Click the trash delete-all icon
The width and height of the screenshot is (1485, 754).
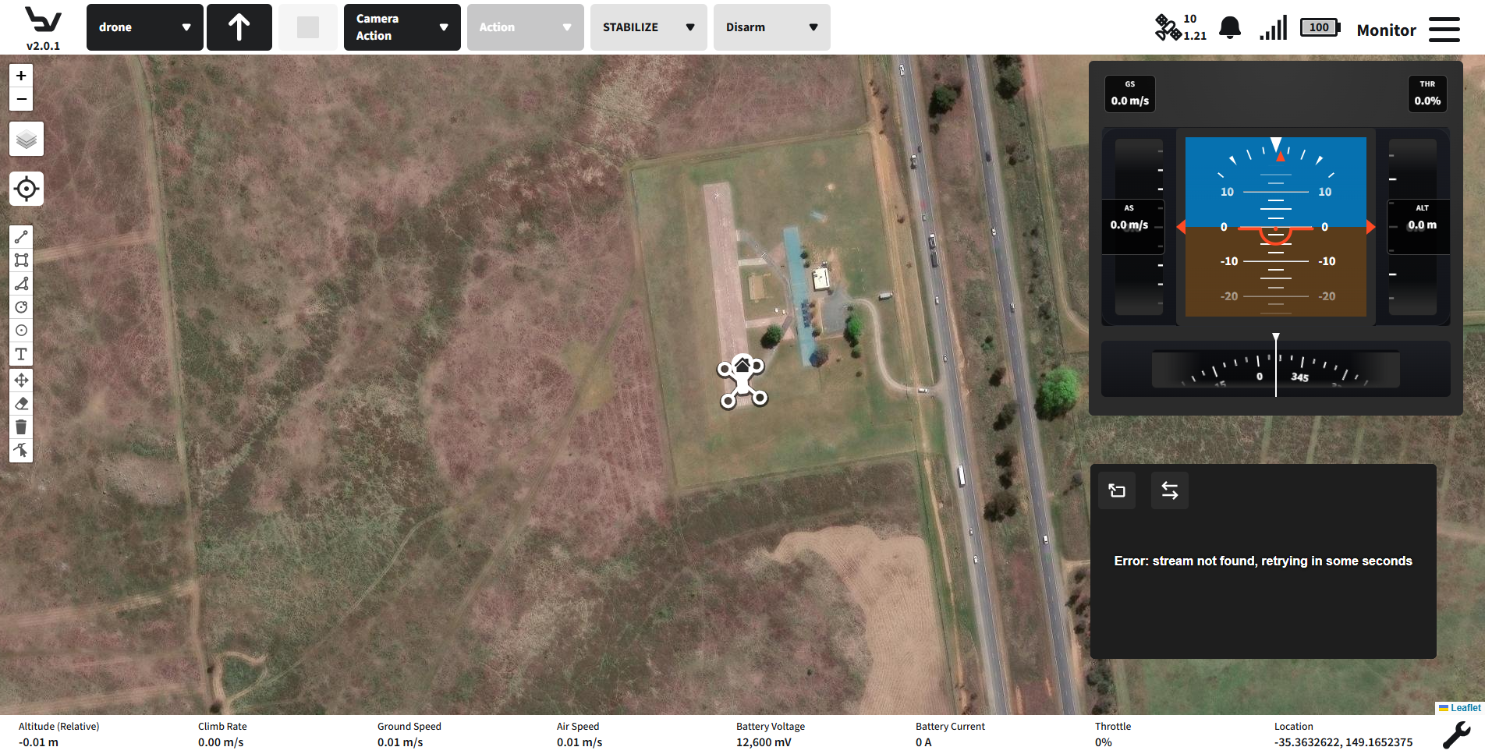(21, 427)
